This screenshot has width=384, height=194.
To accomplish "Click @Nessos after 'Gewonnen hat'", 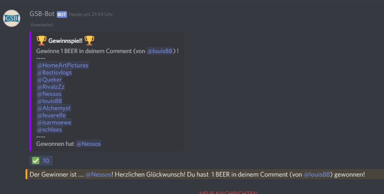I will (89, 144).
